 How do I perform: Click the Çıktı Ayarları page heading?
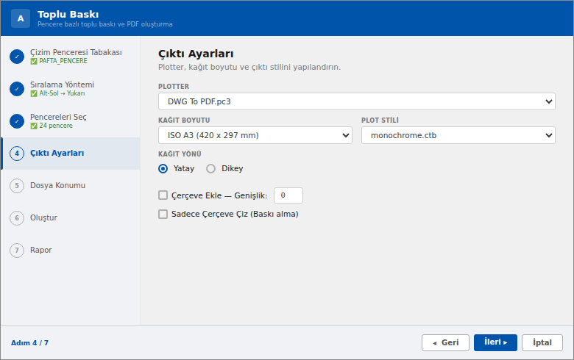(196, 54)
